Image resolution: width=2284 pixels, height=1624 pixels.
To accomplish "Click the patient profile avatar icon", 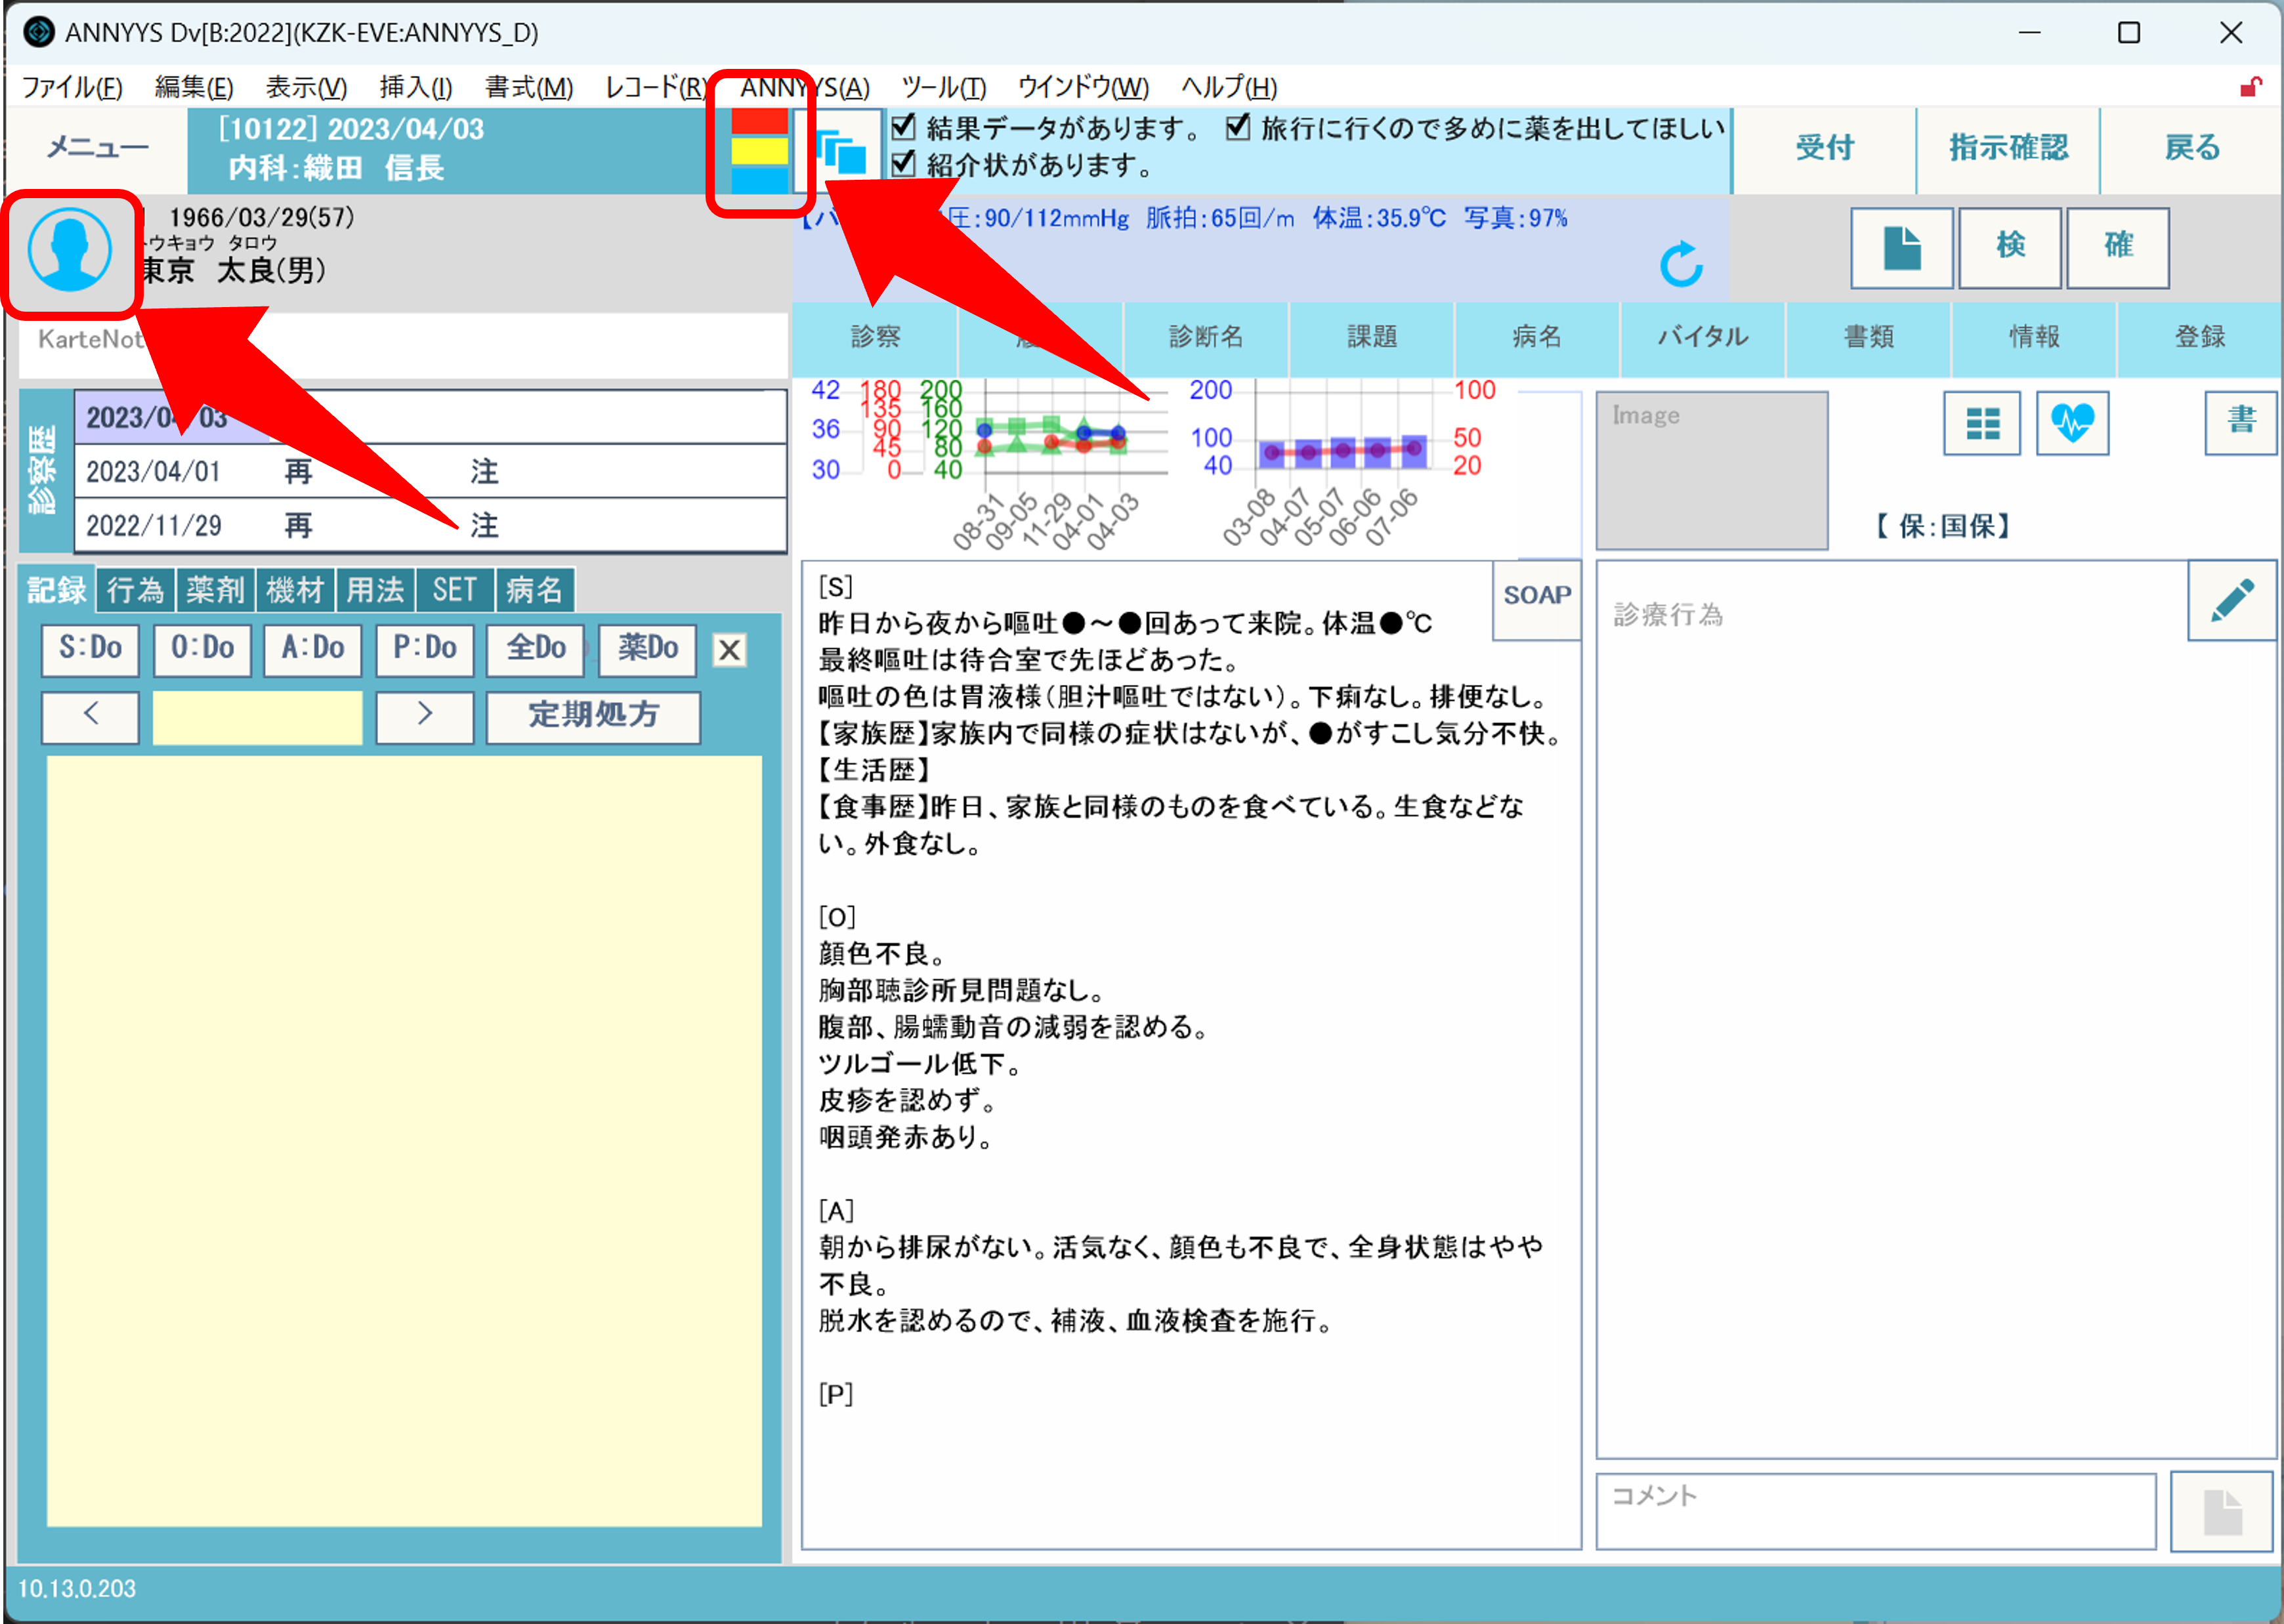I will pyautogui.click(x=69, y=250).
